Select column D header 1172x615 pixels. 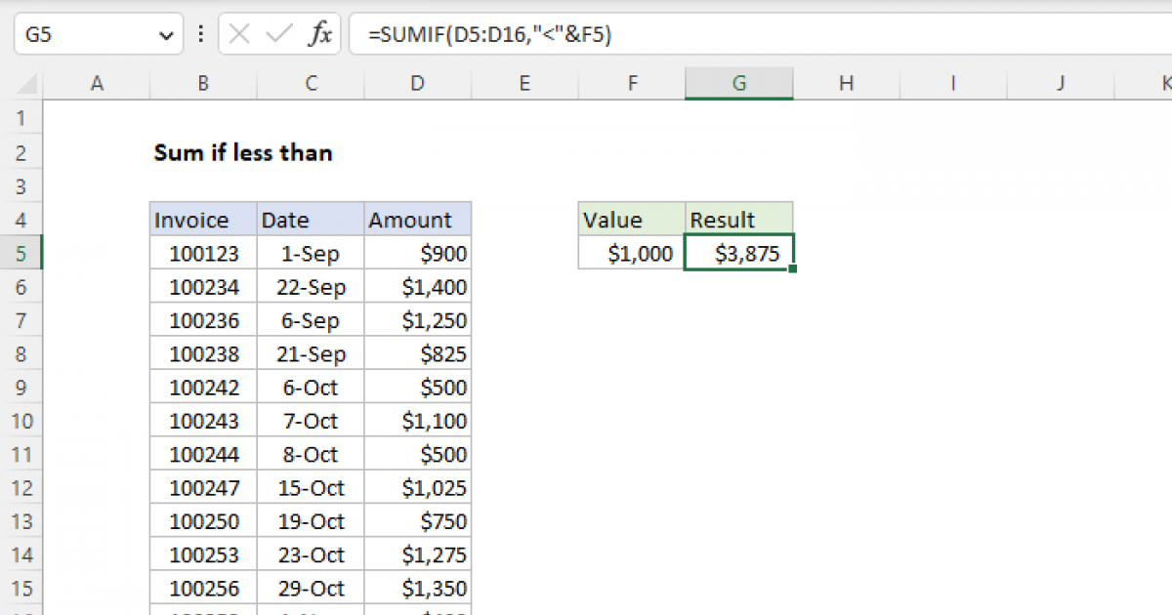[x=417, y=84]
